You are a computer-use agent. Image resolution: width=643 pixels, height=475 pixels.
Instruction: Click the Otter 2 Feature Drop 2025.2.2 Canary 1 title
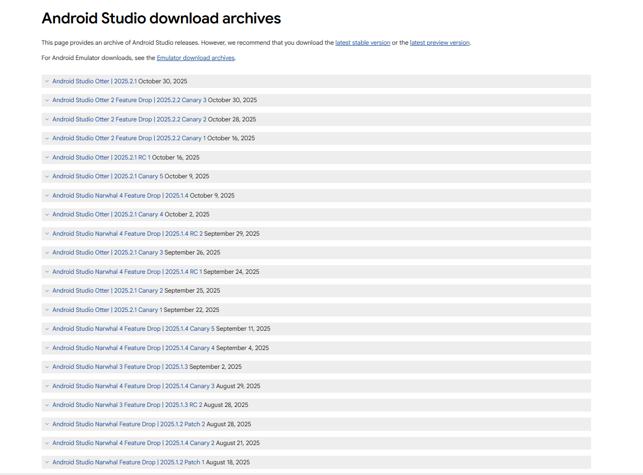[129, 138]
